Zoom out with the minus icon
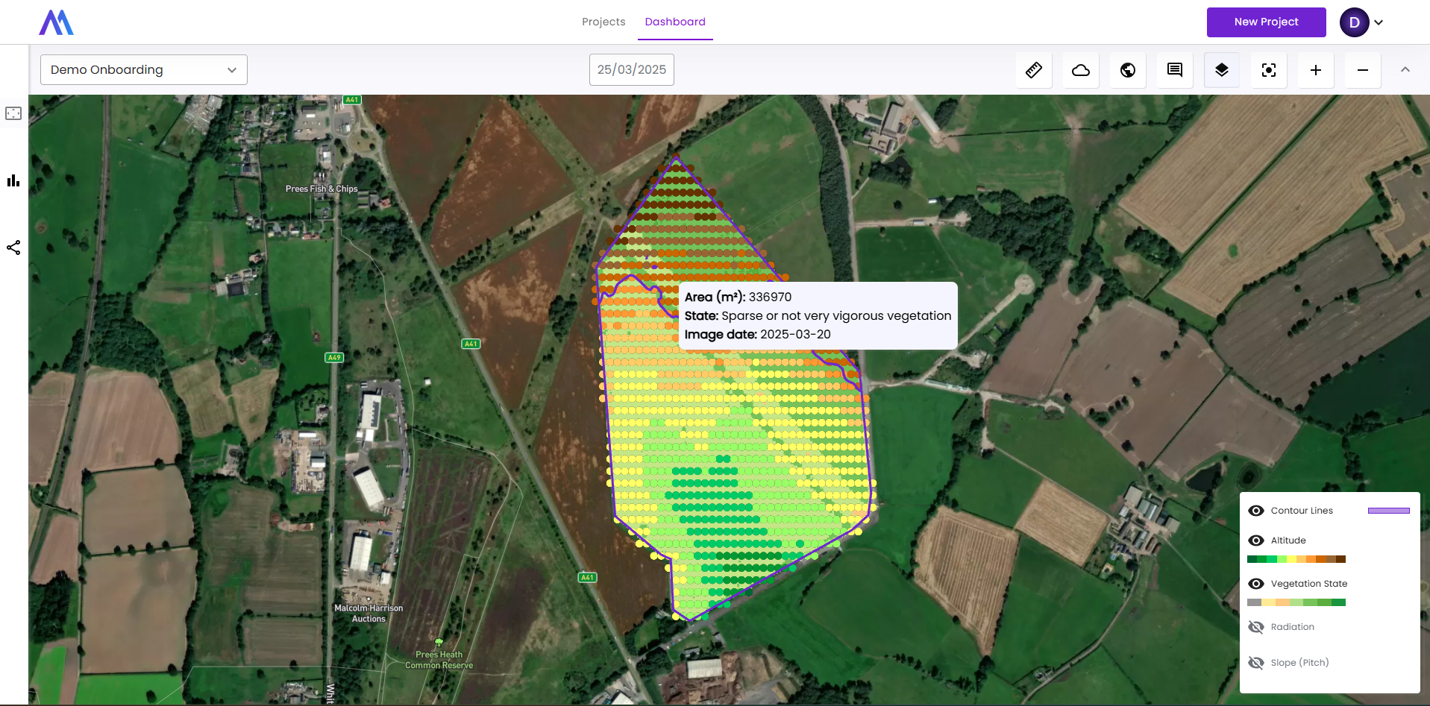 point(1363,70)
